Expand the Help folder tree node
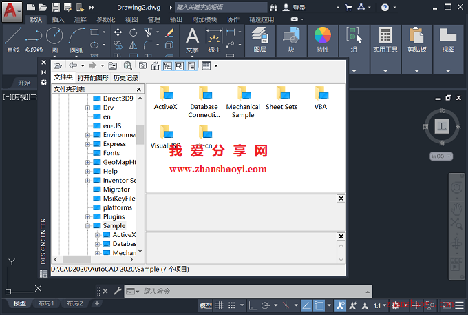Viewport: 468px width, 315px height. (88, 171)
